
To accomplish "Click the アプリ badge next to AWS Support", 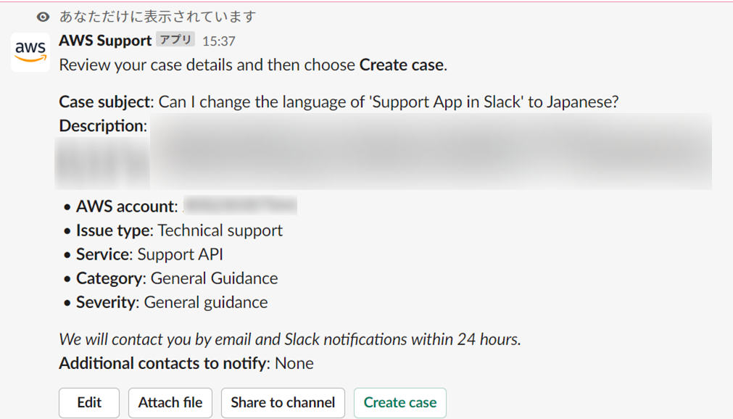I will (x=175, y=40).
